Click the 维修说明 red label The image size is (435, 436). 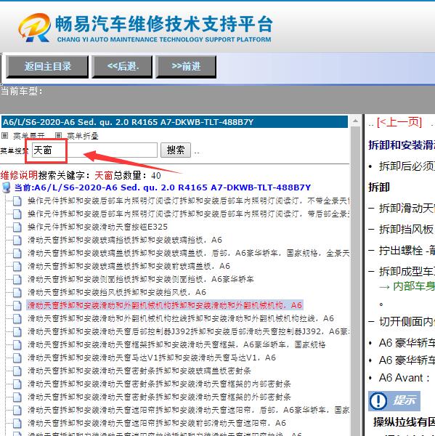tap(19, 175)
